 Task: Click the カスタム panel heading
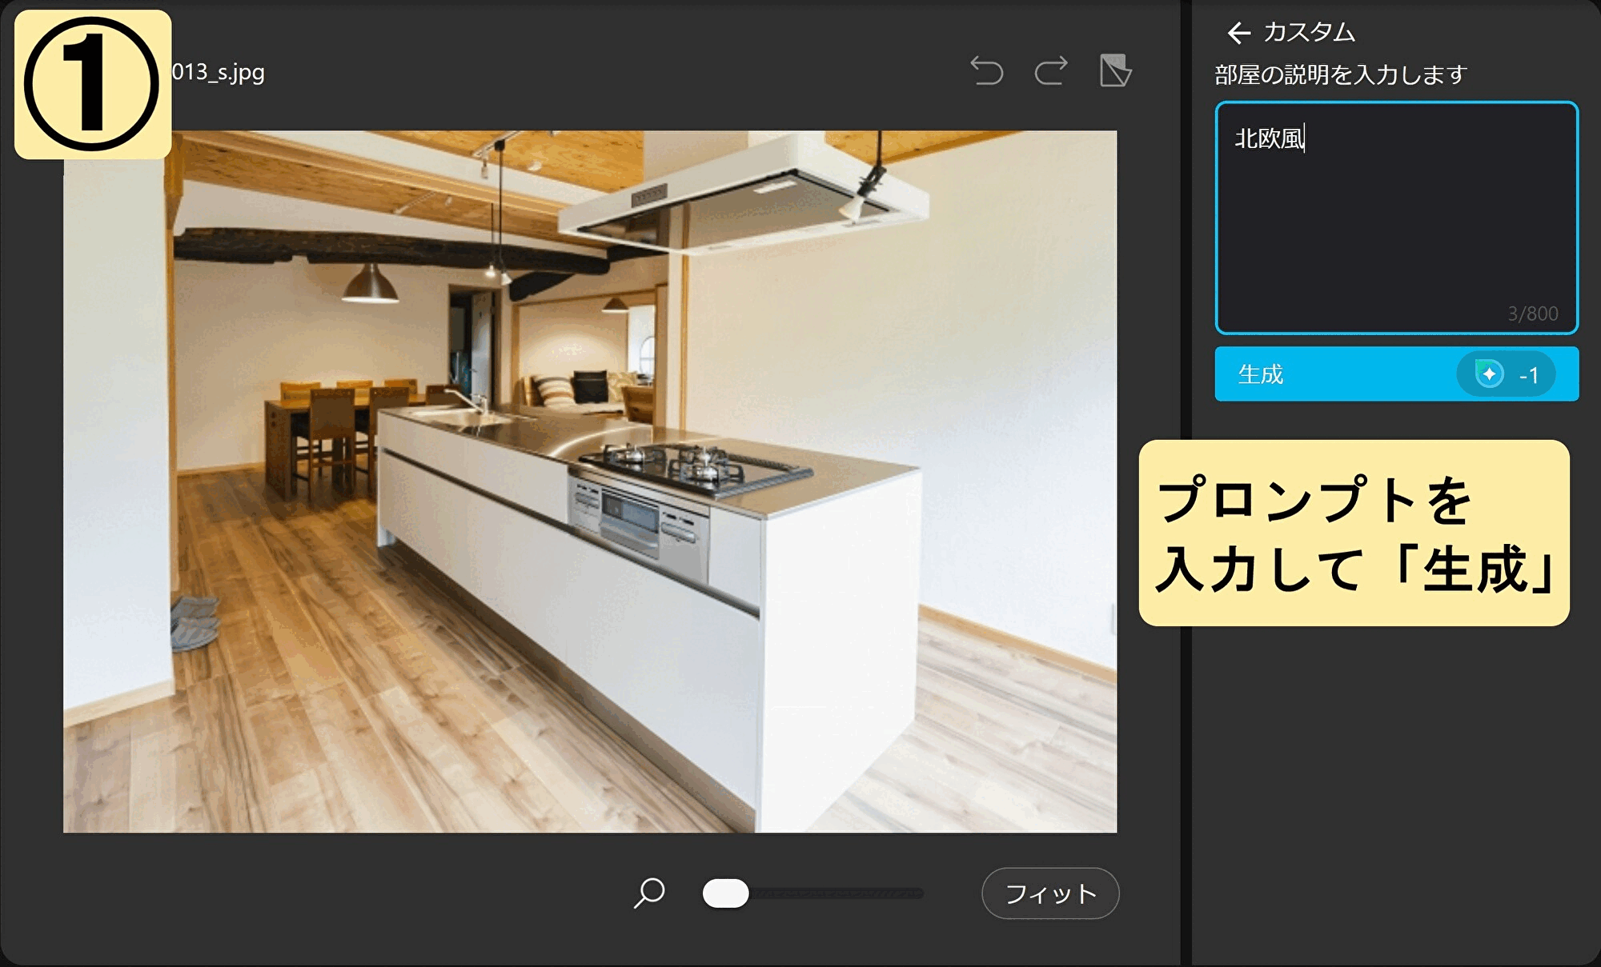tap(1309, 33)
